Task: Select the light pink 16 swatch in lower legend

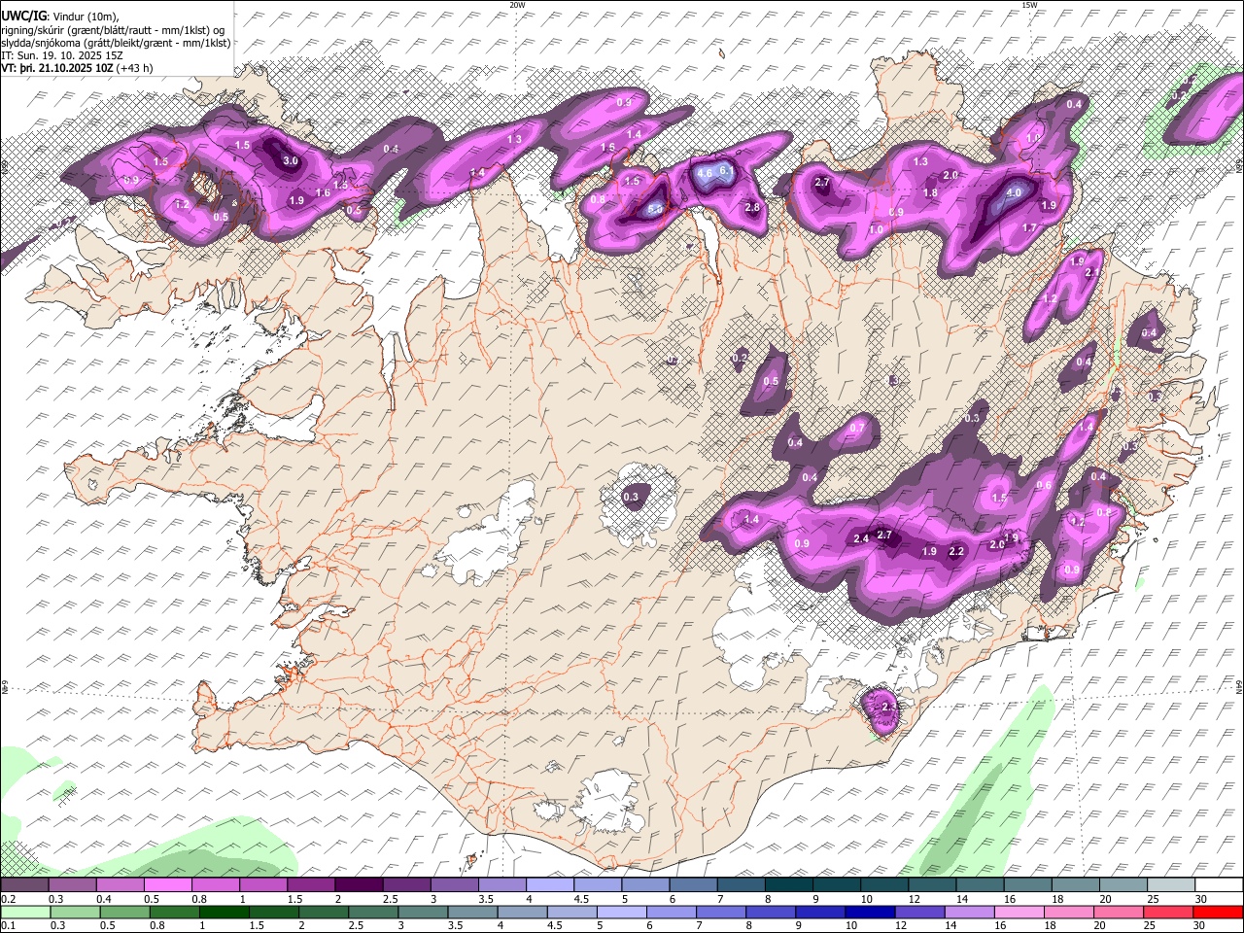Action: coord(1019,912)
